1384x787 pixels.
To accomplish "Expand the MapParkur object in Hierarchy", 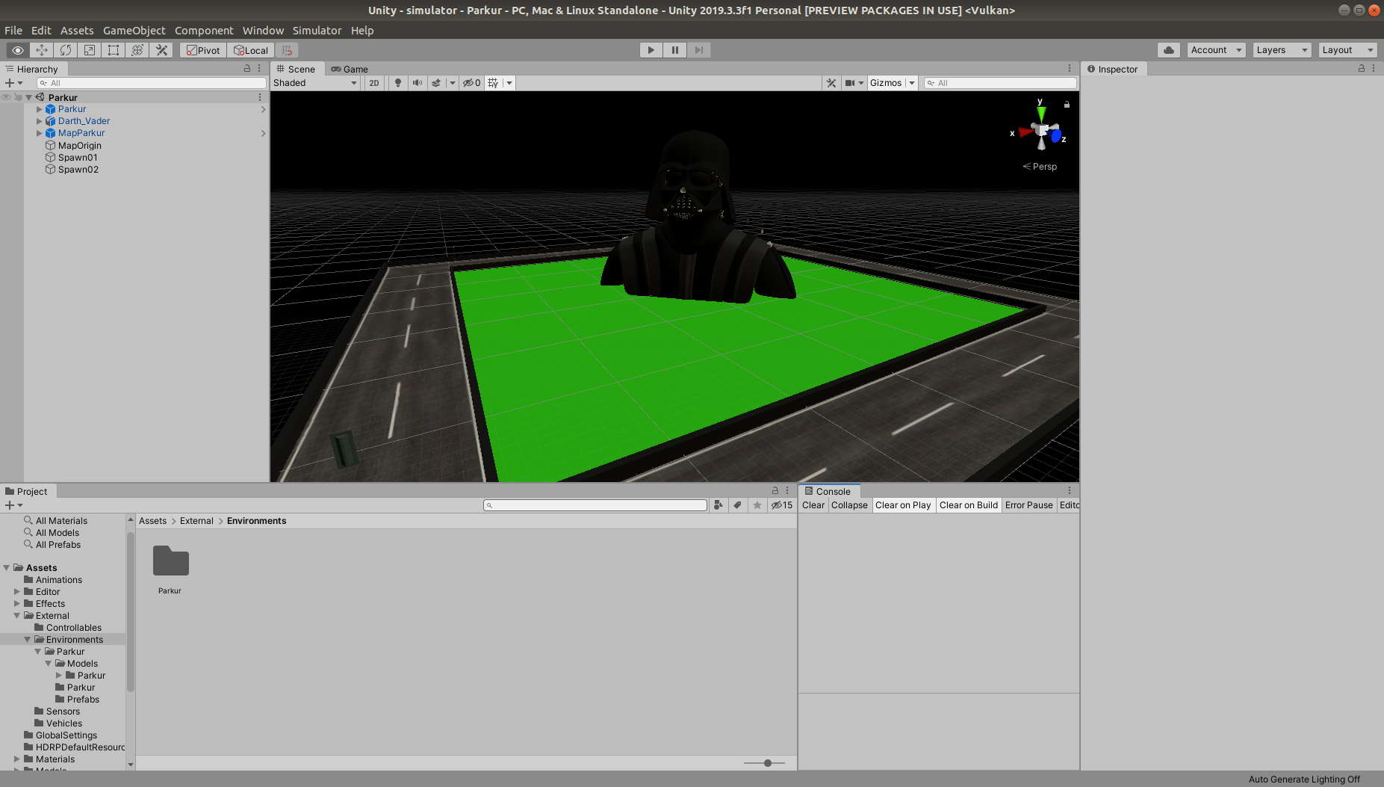I will [x=40, y=133].
